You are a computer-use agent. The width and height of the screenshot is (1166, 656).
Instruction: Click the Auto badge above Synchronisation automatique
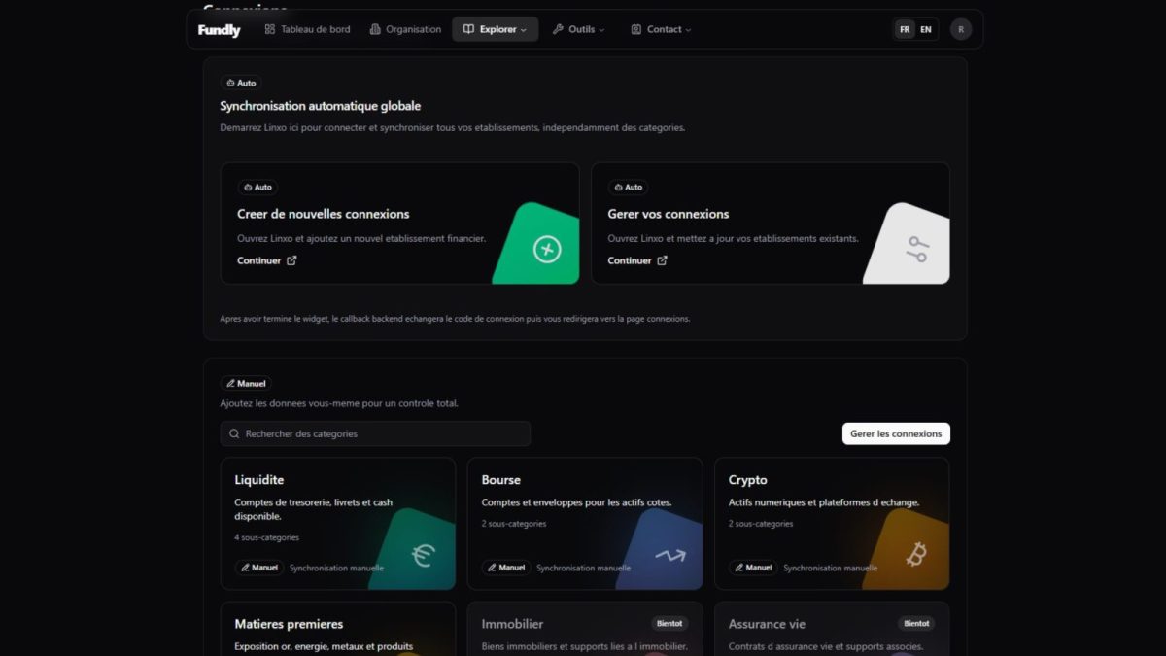click(241, 83)
